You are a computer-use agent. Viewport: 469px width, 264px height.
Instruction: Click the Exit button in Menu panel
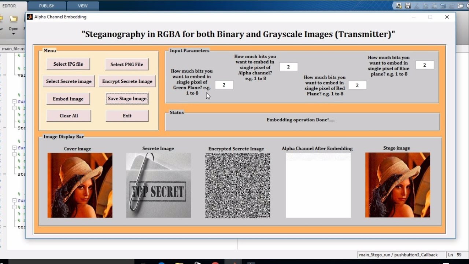(127, 115)
